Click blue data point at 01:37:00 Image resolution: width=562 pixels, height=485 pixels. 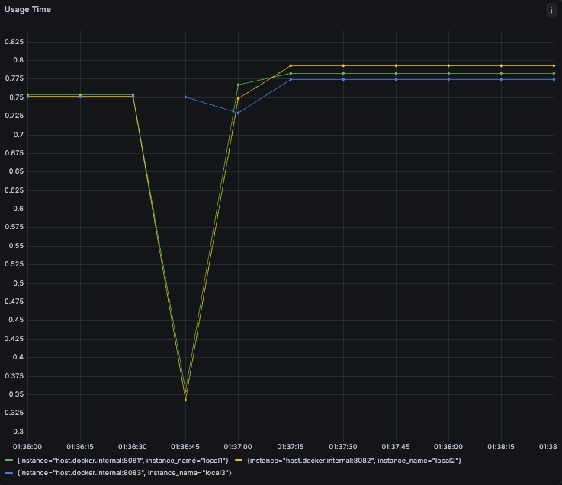tap(239, 113)
